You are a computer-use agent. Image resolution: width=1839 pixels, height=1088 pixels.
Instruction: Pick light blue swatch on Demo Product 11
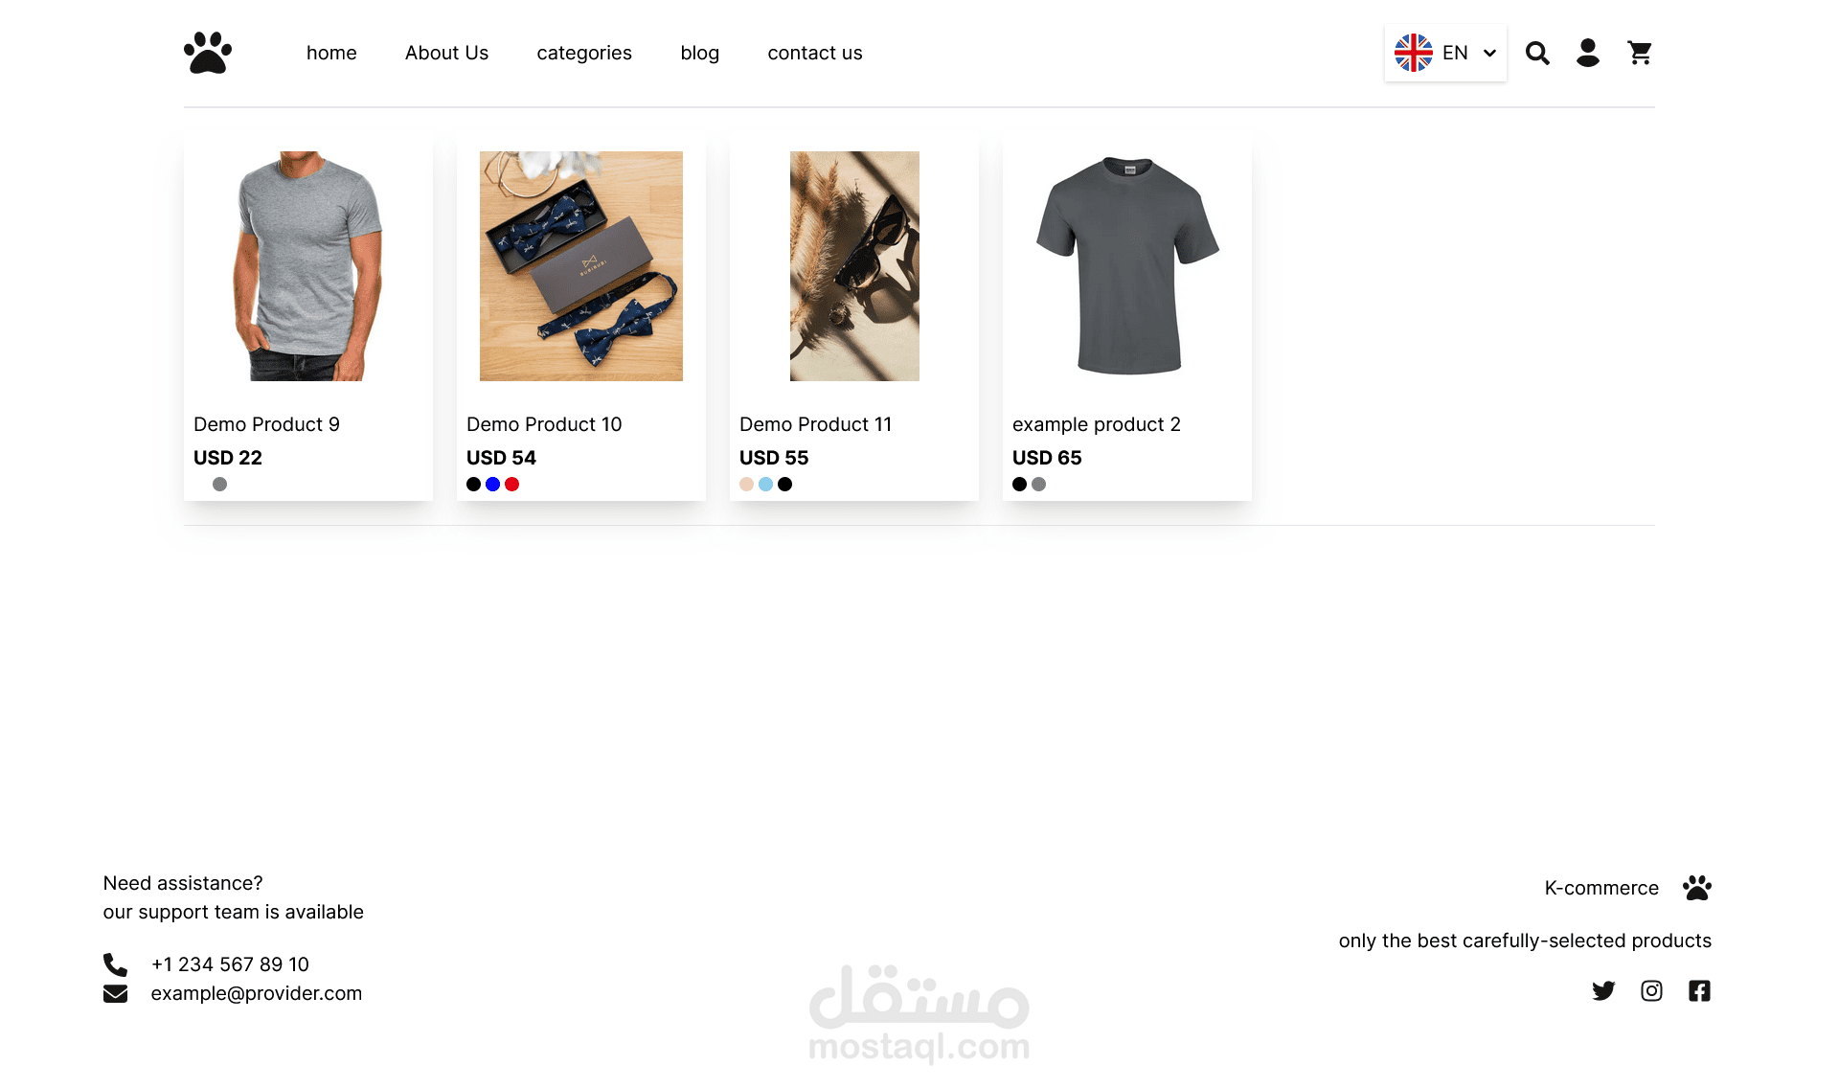pyautogui.click(x=765, y=484)
